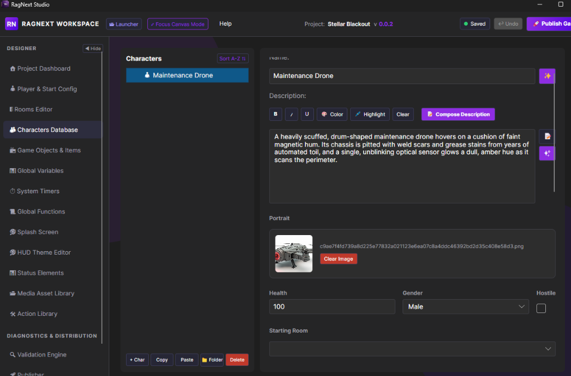Screen dimensions: 571x376
Task: Toggle the Hostile checkbox
Action: coord(541,309)
